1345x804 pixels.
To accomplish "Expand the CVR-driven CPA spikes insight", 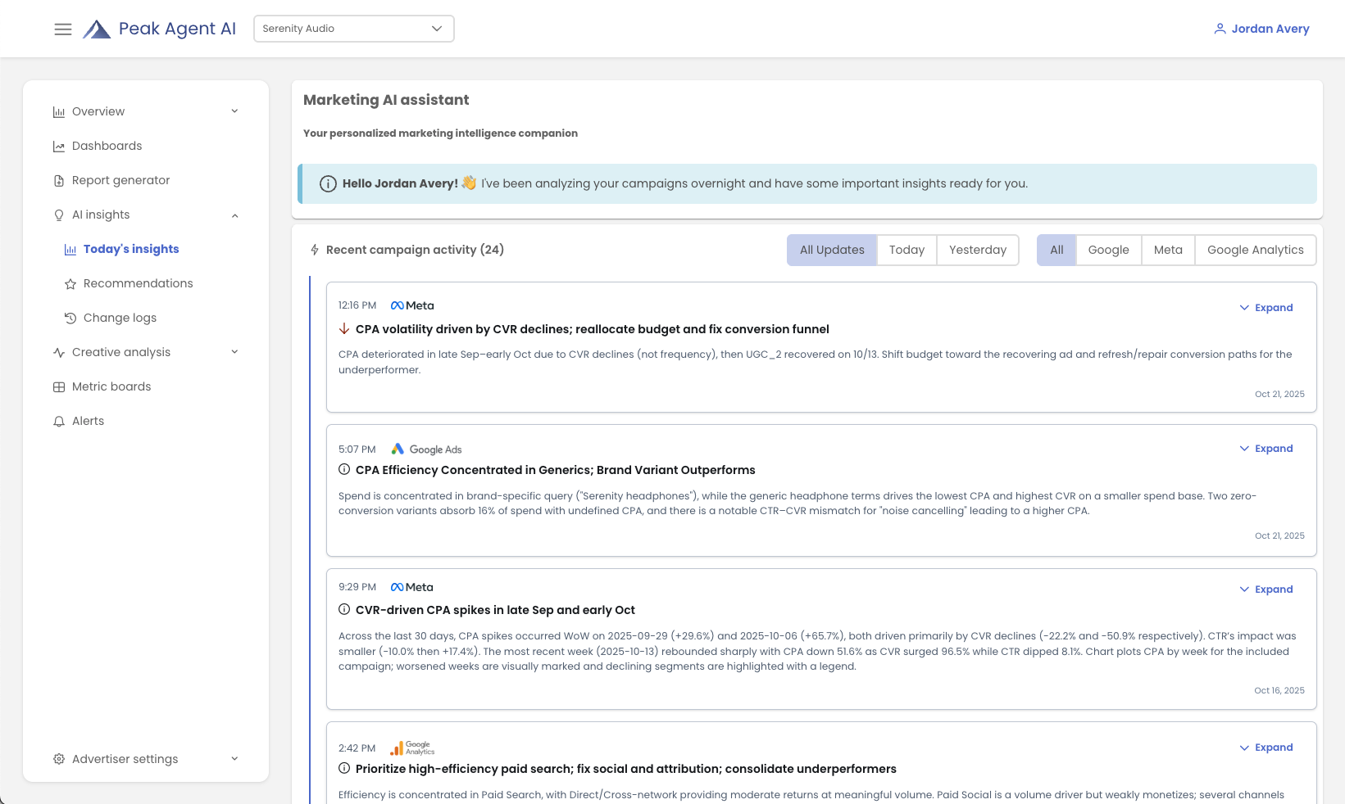I will point(1266,589).
